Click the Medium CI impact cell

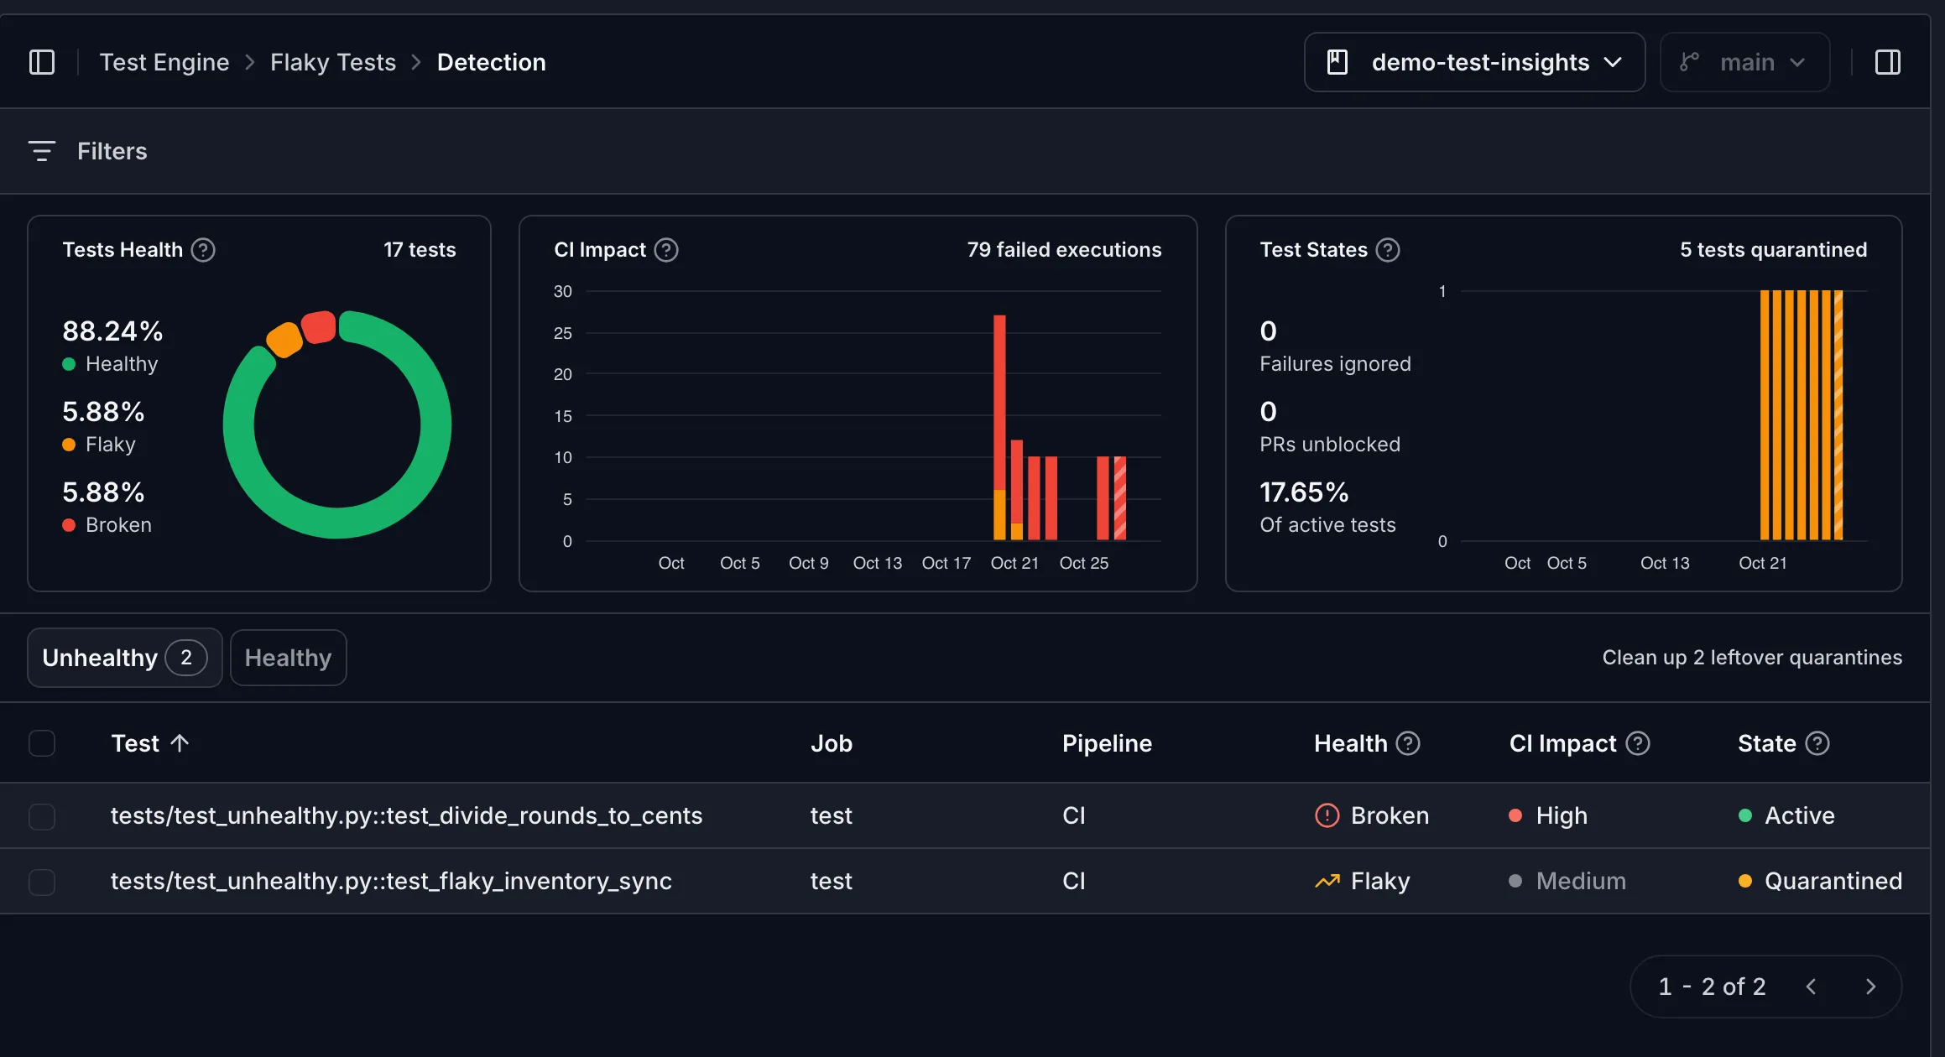tap(1567, 881)
